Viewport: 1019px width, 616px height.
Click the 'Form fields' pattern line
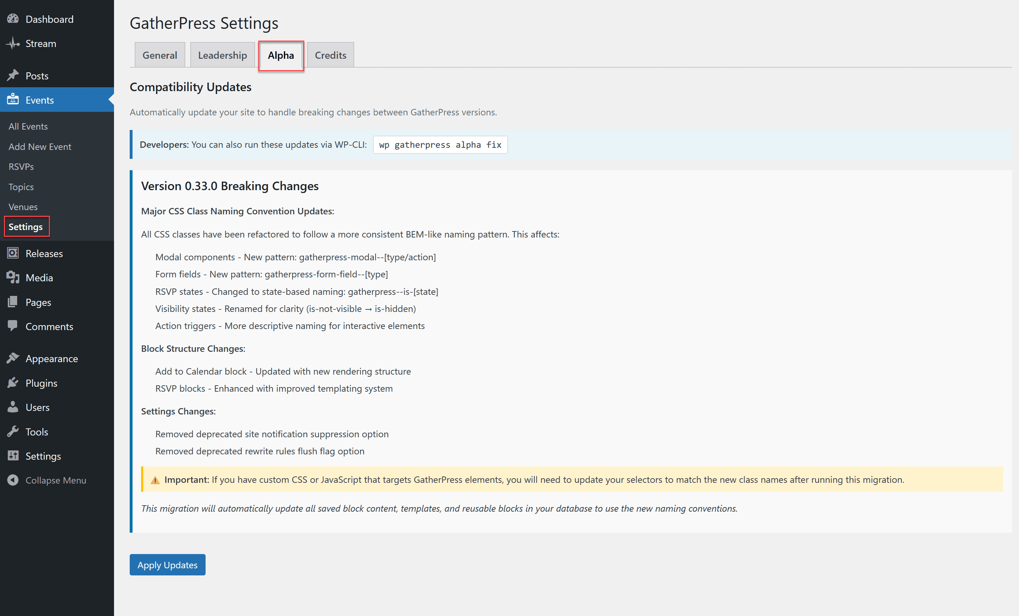272,274
